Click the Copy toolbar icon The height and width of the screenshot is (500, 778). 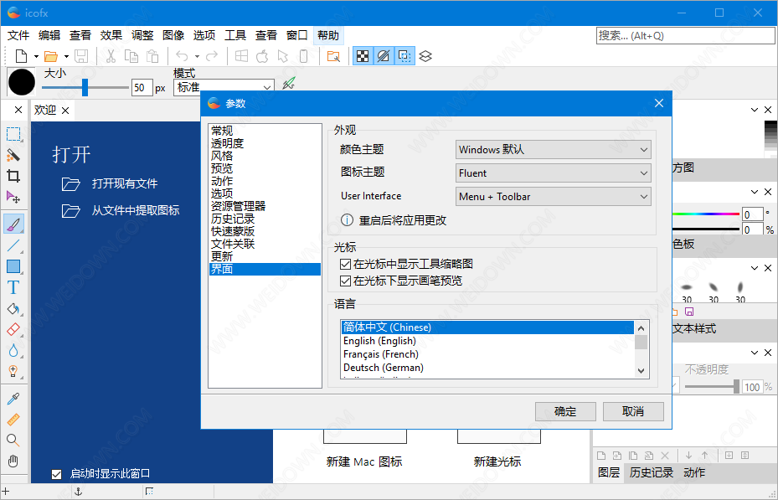131,56
